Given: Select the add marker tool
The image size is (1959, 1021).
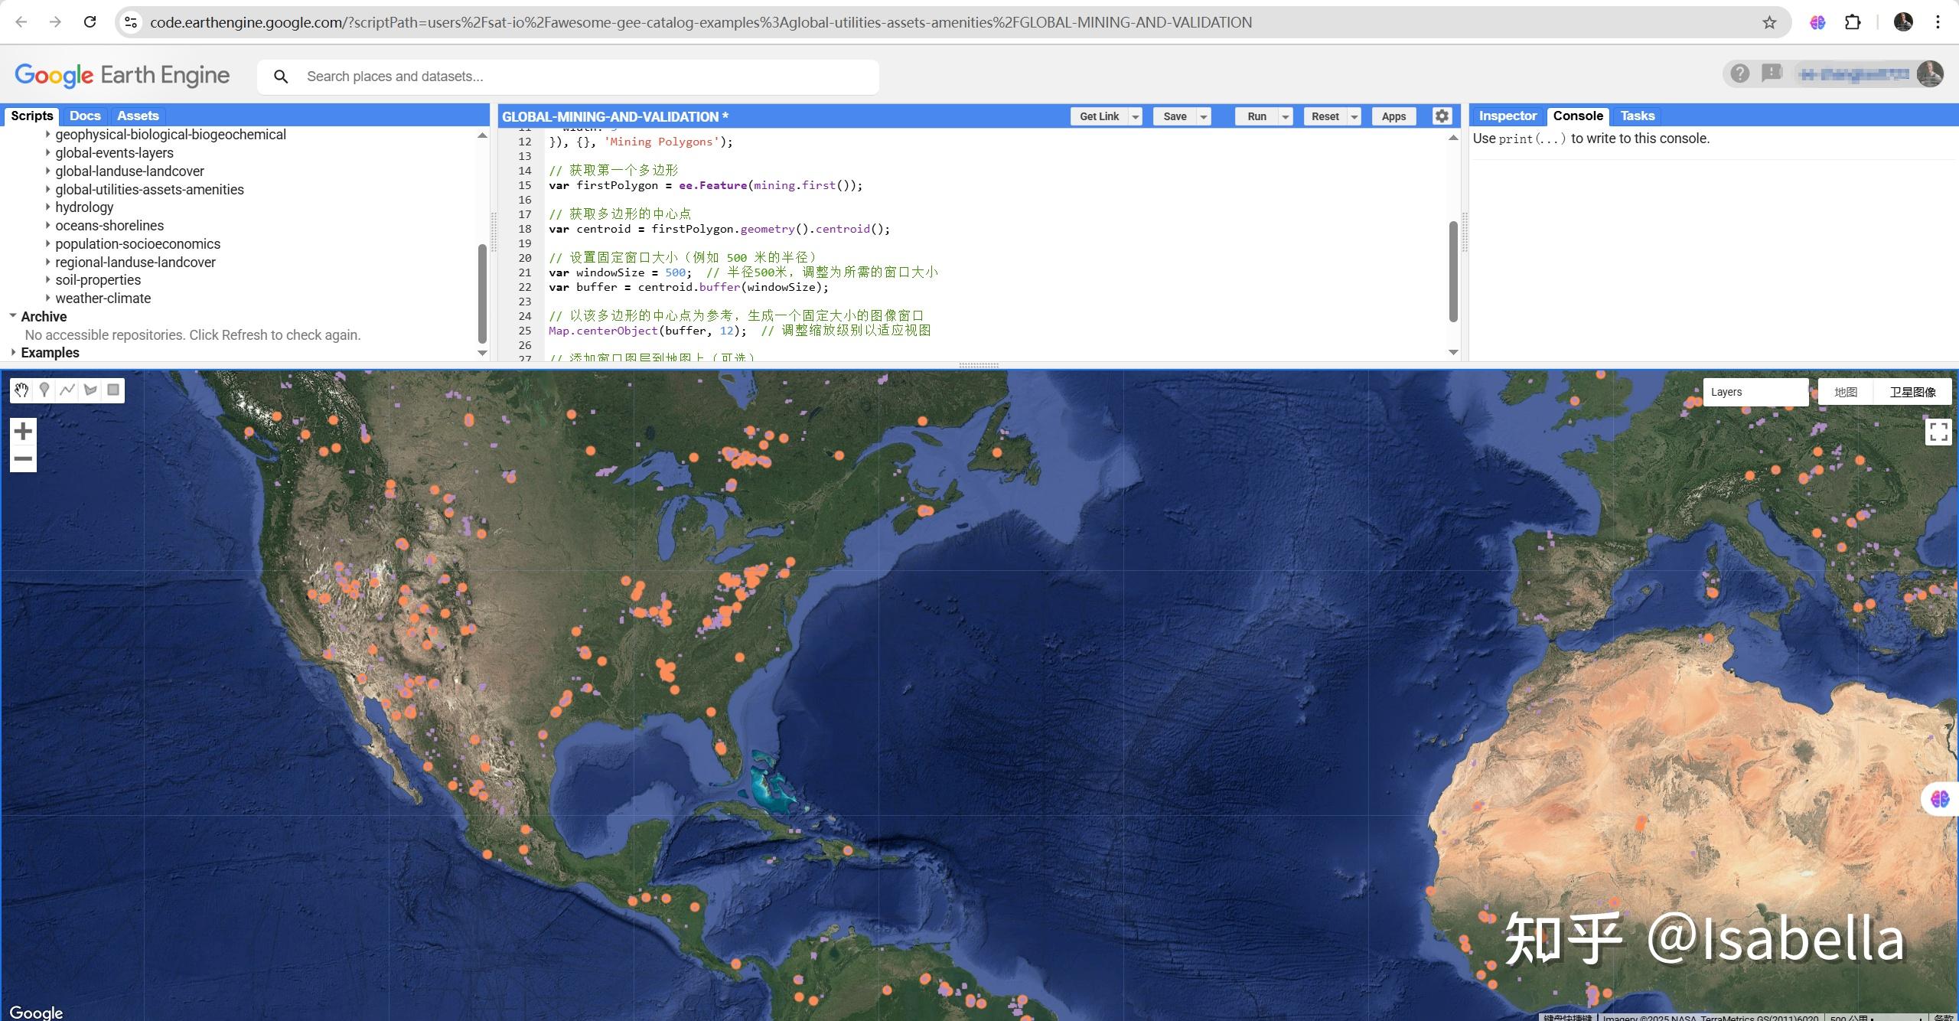Looking at the screenshot, I should pos(44,390).
